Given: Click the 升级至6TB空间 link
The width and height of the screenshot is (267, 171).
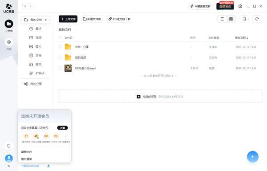Looking at the screenshot, I should [x=30, y=166].
